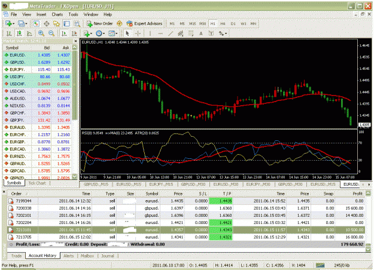This screenshot has height=270, width=374.
Task: Toggle chart Auto Scroll icon
Action: (64, 33)
